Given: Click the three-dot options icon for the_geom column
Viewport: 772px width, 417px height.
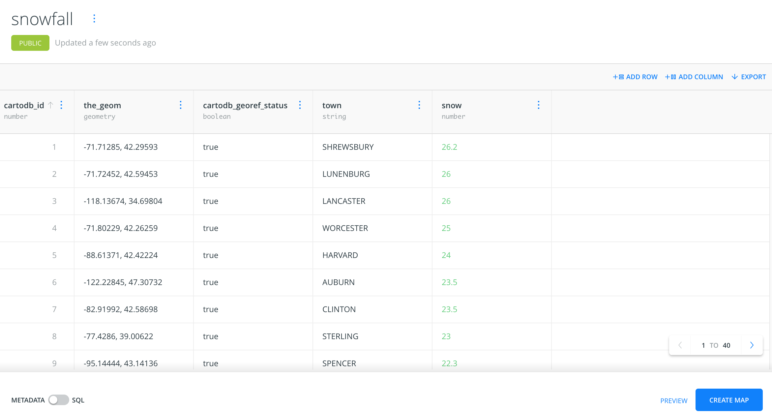Looking at the screenshot, I should (x=182, y=105).
